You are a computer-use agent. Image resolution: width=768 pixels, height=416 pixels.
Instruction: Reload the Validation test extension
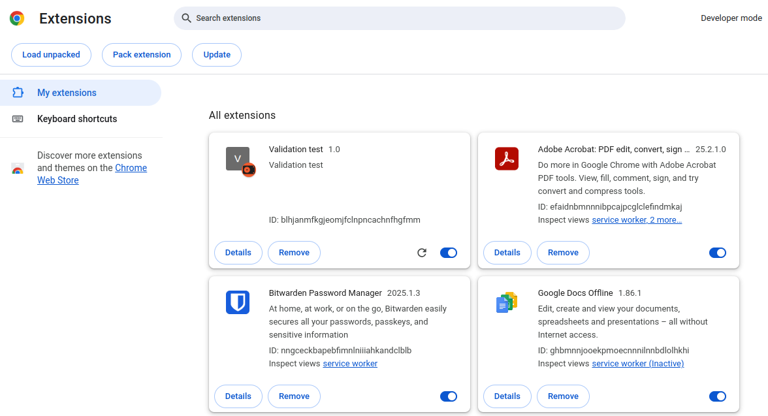point(421,253)
